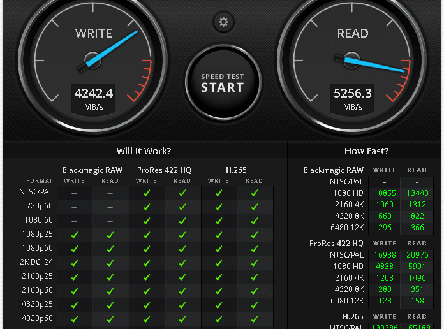The height and width of the screenshot is (329, 444).
Task: Click Blackmagic RAW write checkmark for 2K DCI 24
Action: pyautogui.click(x=75, y=263)
